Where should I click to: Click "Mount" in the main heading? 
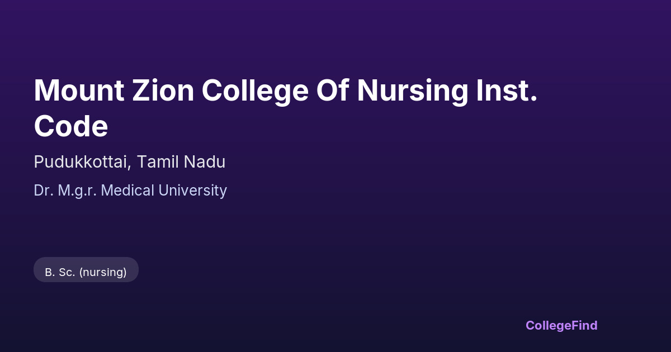[79, 90]
